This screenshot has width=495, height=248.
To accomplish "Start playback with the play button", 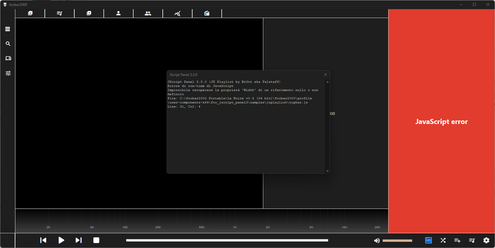I will pyautogui.click(x=61, y=240).
